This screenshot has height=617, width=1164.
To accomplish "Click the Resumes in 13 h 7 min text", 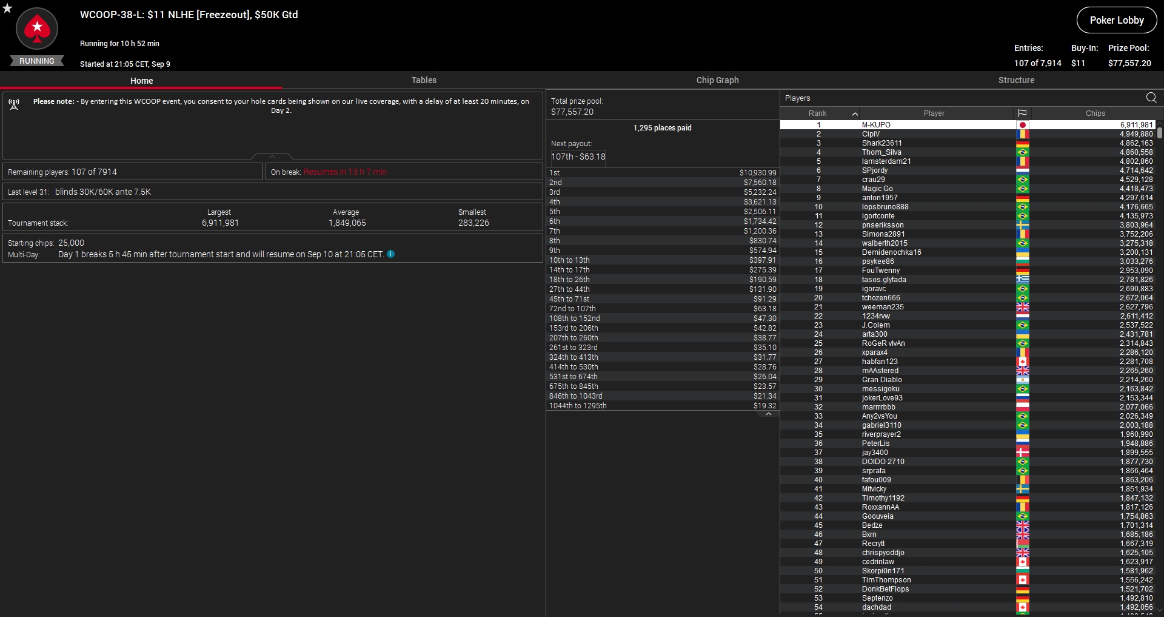I will 345,172.
